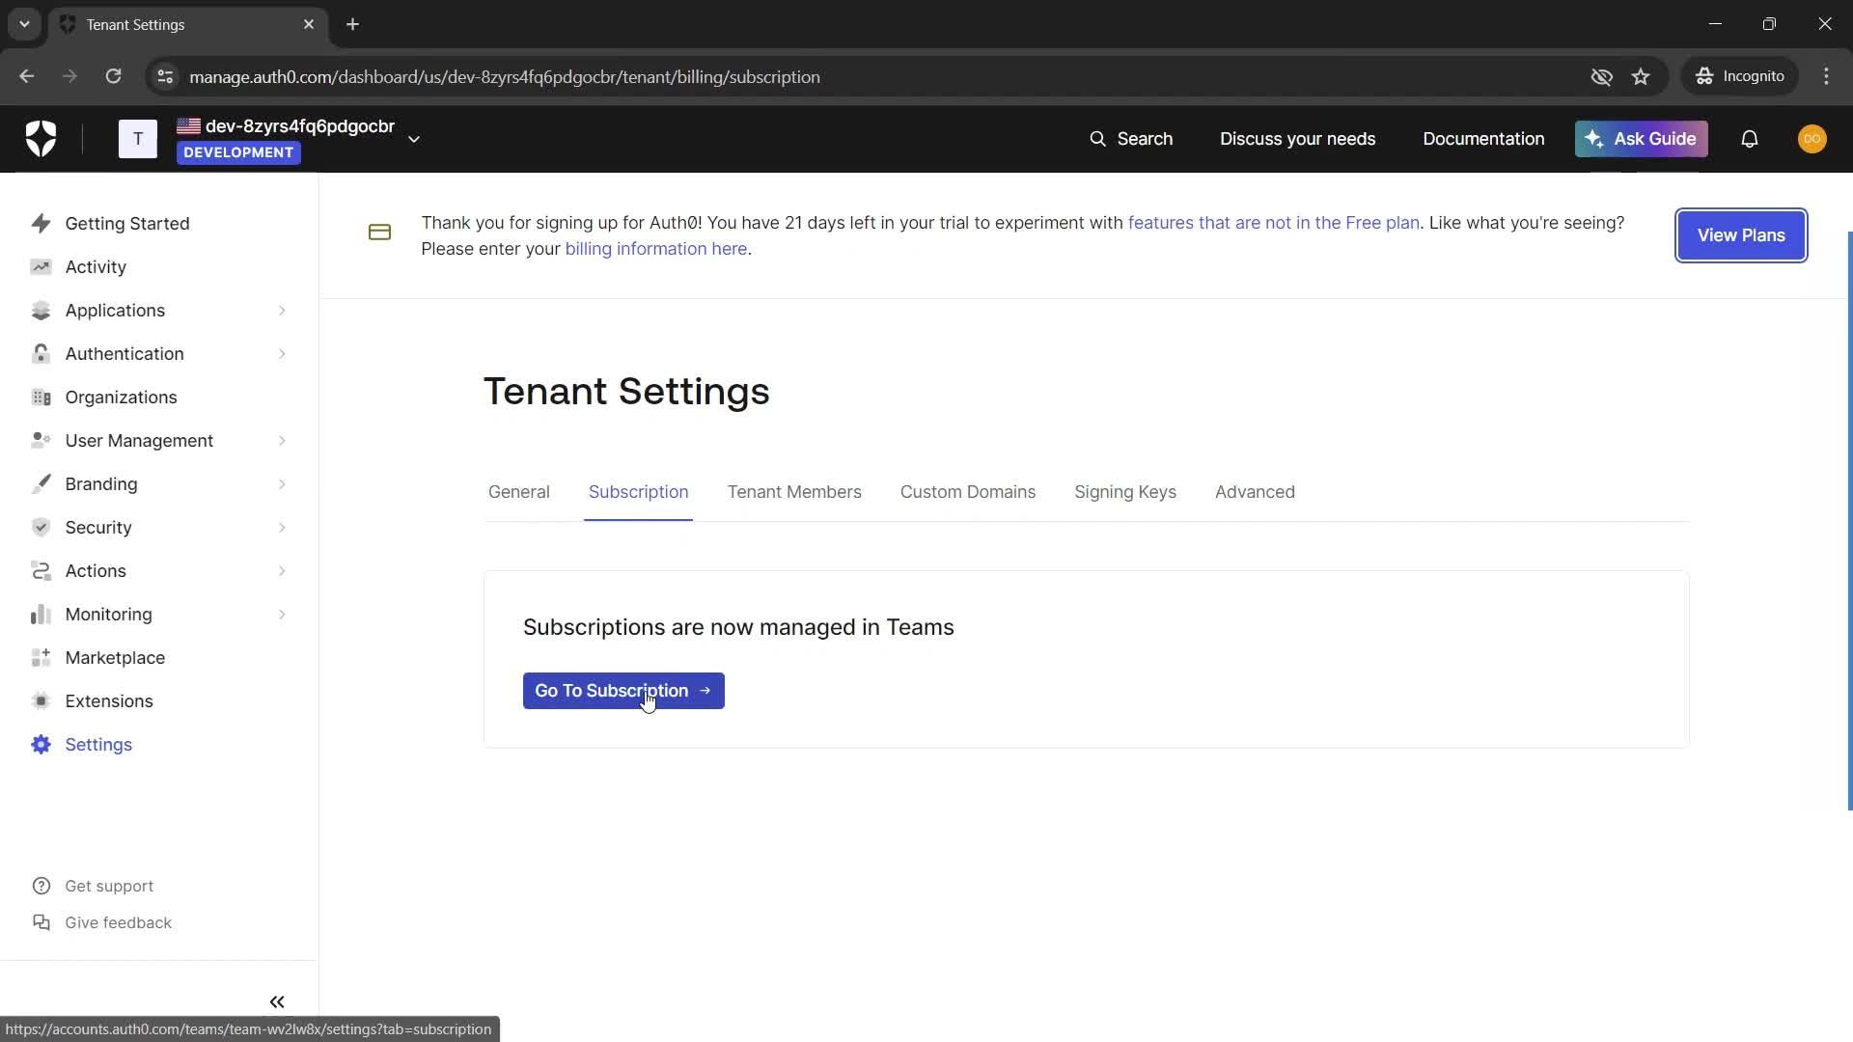The image size is (1853, 1042).
Task: Close the Tenant Settings browser tab
Action: click(309, 24)
